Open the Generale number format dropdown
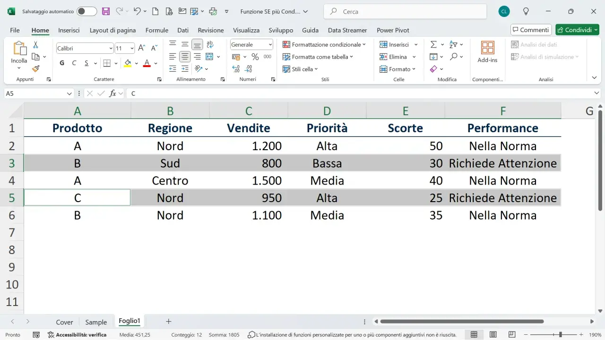The width and height of the screenshot is (605, 340). (x=270, y=44)
